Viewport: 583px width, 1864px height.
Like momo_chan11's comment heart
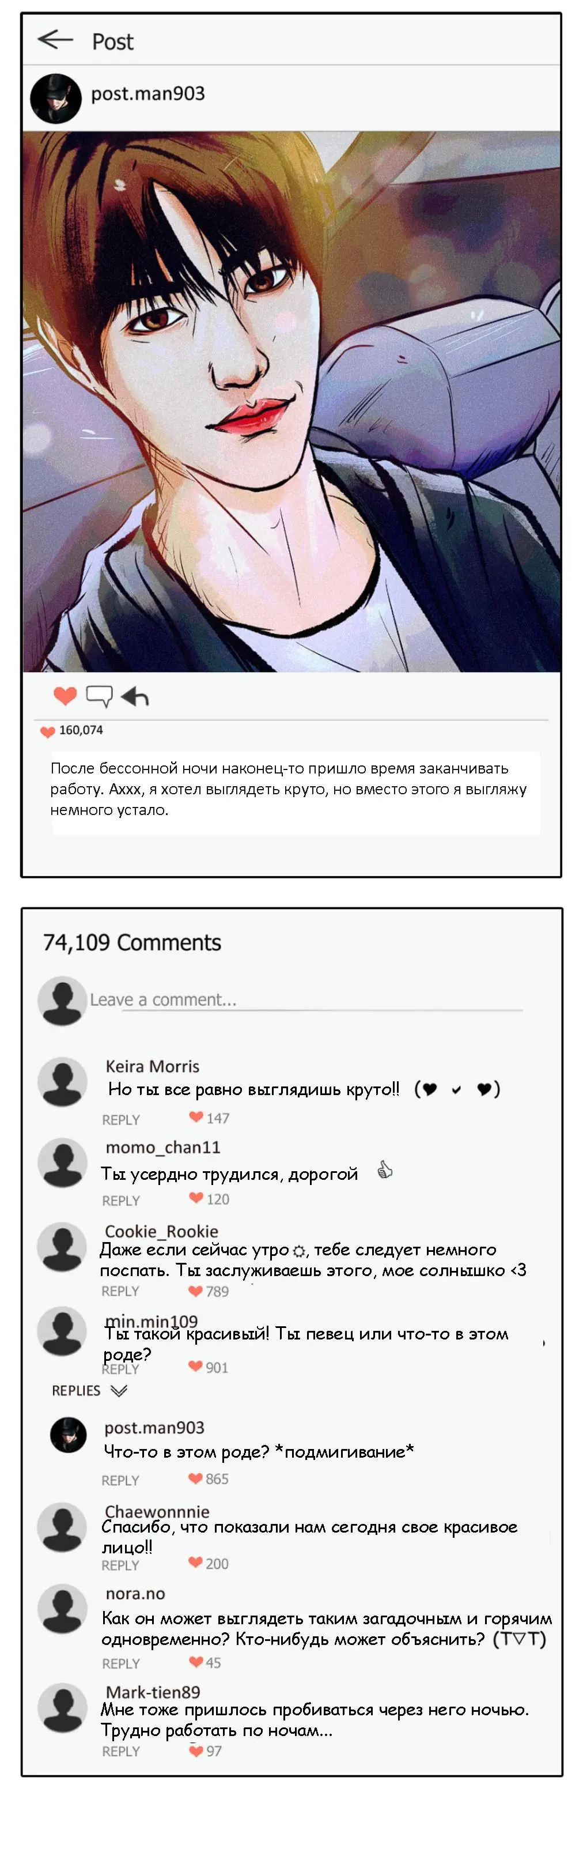195,1198
